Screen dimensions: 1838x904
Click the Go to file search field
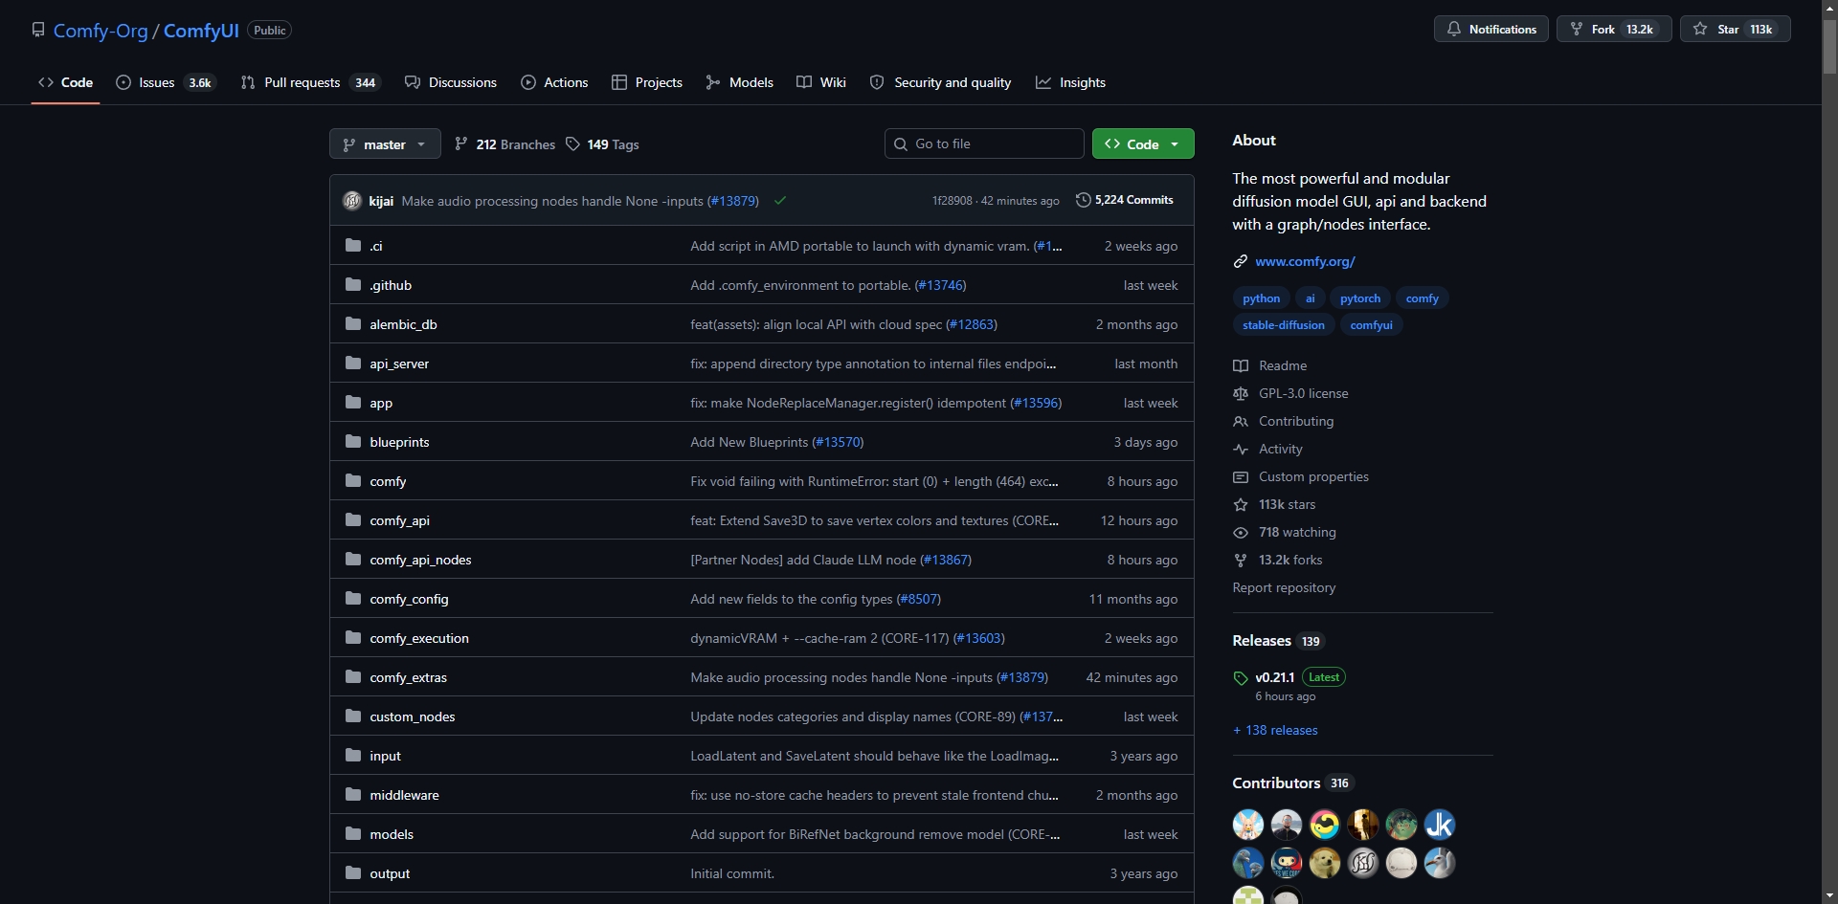pos(984,143)
